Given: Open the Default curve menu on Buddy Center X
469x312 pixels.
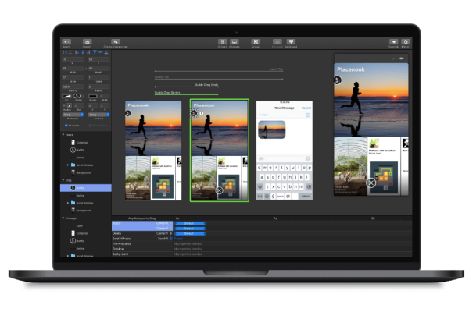Looking at the screenshot, I should tap(190, 223).
